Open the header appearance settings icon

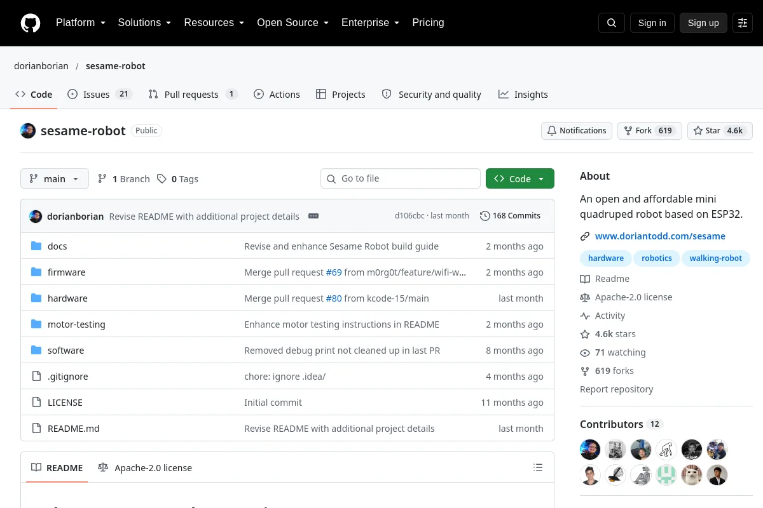(743, 23)
